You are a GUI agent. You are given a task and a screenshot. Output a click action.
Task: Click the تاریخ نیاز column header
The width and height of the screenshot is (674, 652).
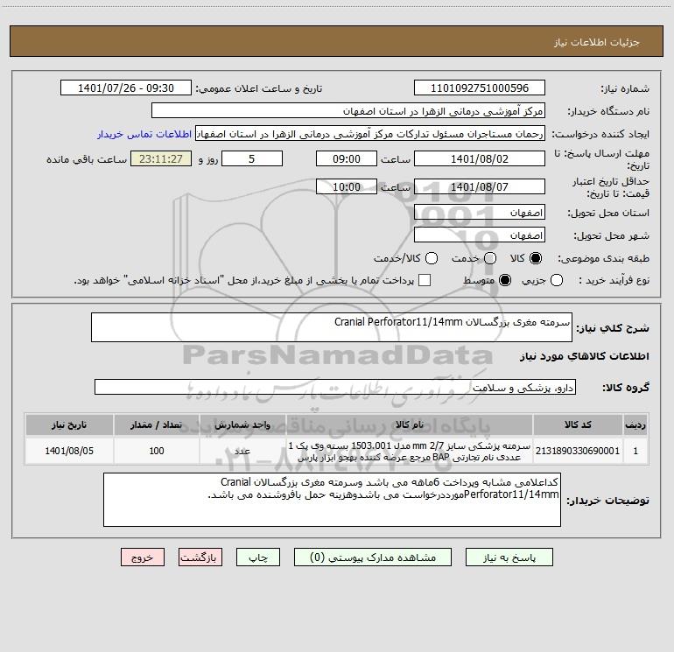(69, 424)
